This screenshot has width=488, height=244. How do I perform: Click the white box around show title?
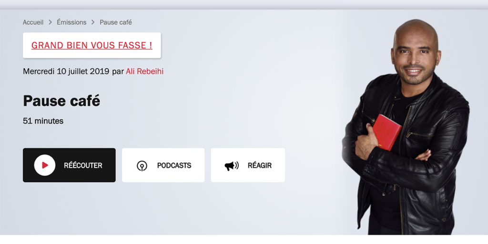point(92,45)
